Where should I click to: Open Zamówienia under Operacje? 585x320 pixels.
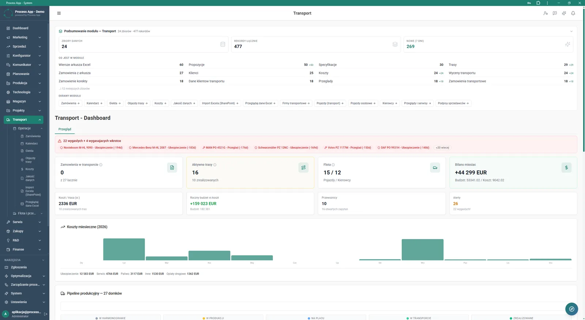point(33,136)
